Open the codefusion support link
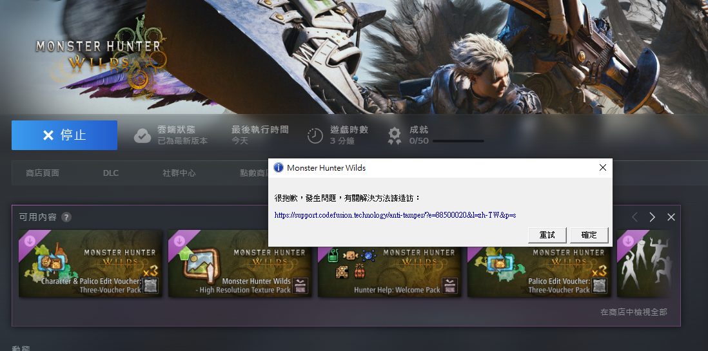 point(395,215)
